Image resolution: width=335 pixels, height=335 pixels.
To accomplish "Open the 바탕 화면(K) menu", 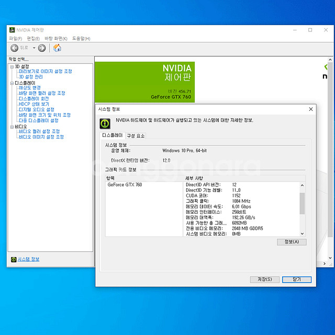I will pyautogui.click(x=56, y=39).
